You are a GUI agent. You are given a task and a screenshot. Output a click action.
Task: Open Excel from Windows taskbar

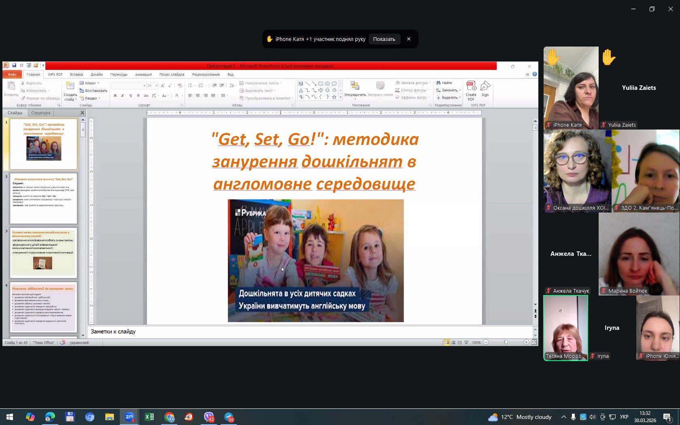pos(149,417)
